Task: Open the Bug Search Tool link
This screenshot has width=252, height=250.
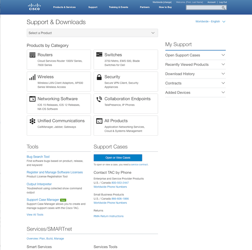Action: click(38, 157)
